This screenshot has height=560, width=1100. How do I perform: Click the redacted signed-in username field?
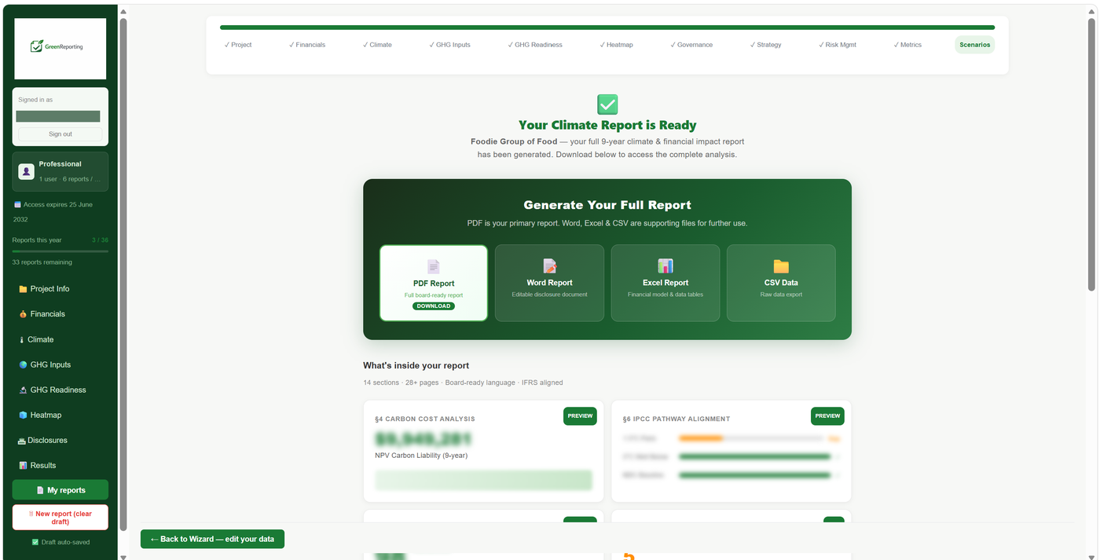(58, 116)
